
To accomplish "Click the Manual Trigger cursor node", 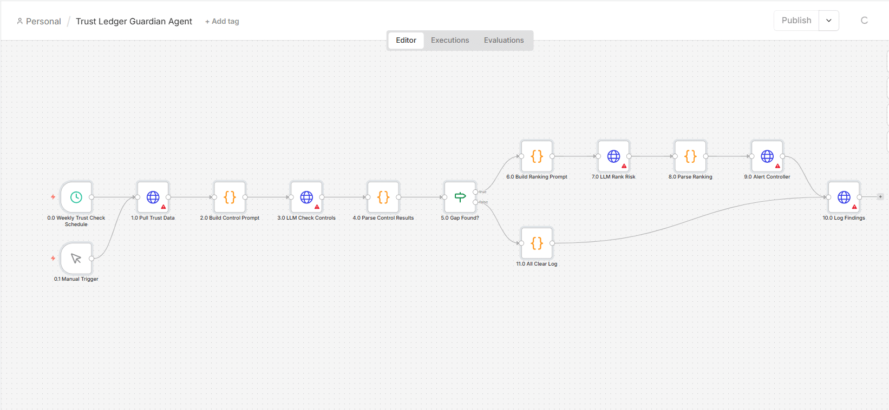I will pos(76,259).
